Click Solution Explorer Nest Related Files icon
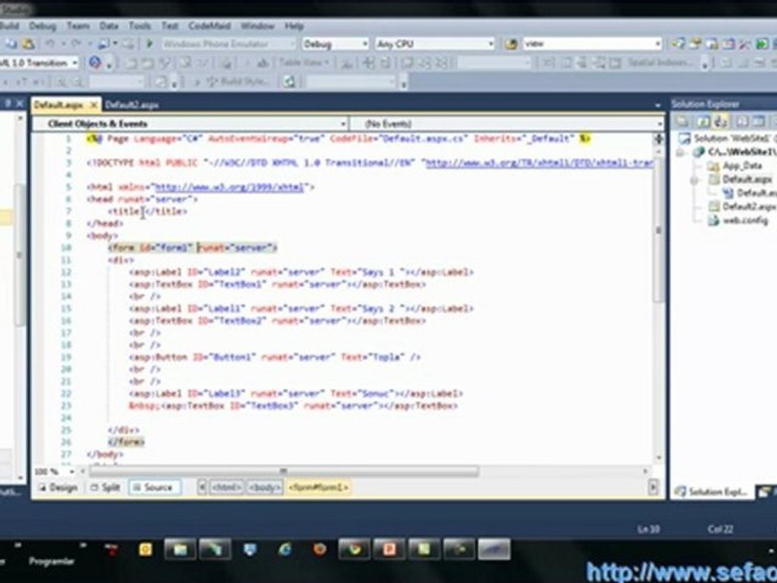This screenshot has width=777, height=583. point(720,121)
